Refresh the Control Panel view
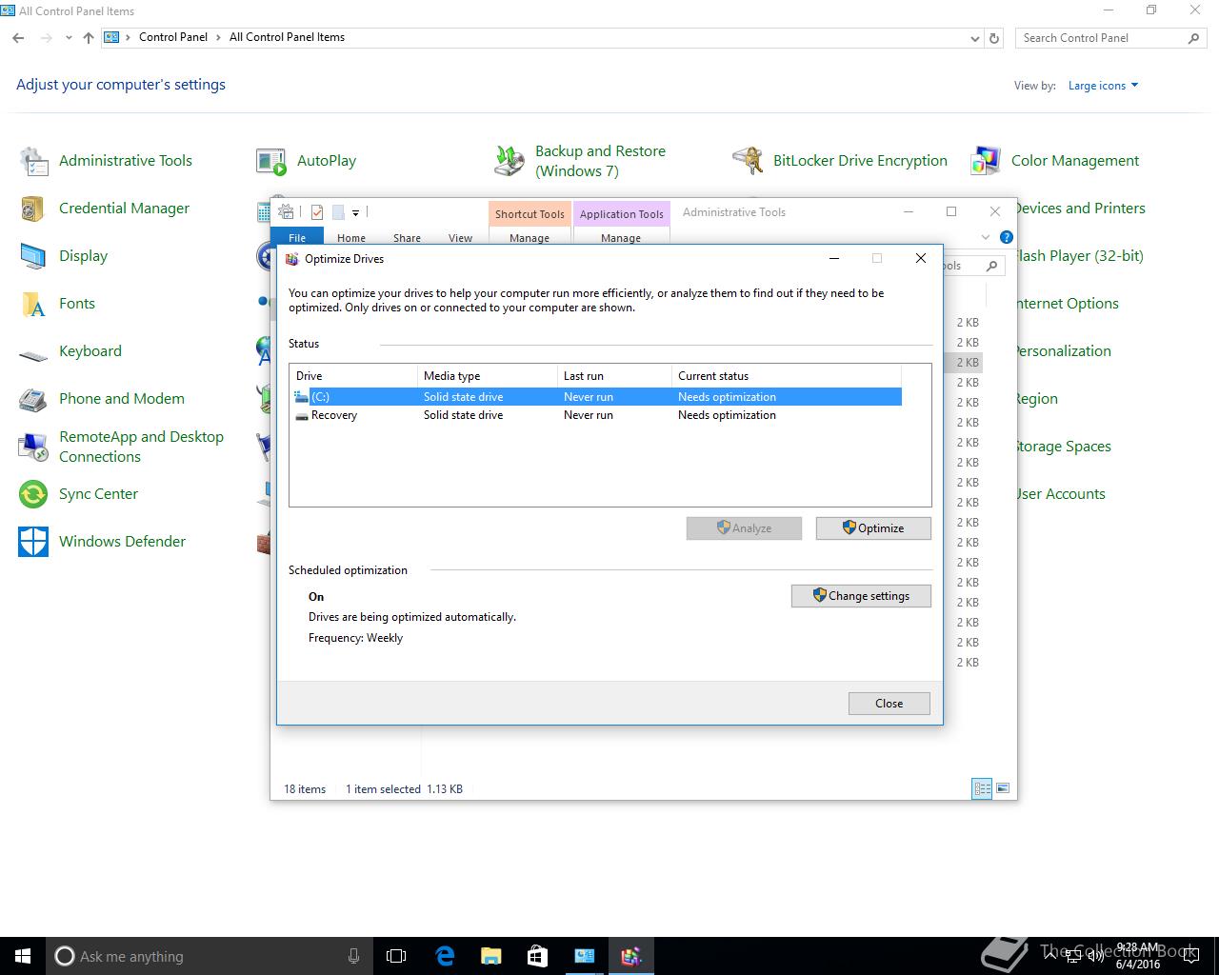The image size is (1219, 975). [994, 38]
